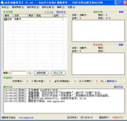This screenshot has width=127, height=121.
Task: Open the 商店购物 menu
Action: pyautogui.click(x=18, y=7)
